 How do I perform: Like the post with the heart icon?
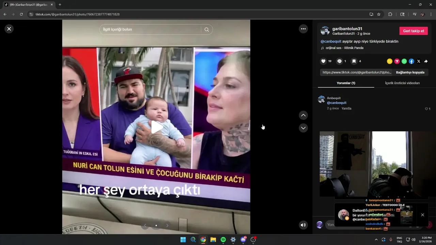(x=323, y=61)
